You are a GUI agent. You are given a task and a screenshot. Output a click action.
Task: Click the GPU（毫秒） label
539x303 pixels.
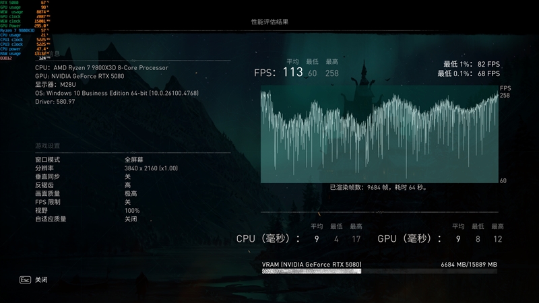click(410, 239)
